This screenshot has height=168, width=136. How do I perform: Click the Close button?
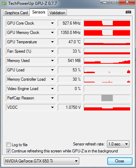pos(120,161)
